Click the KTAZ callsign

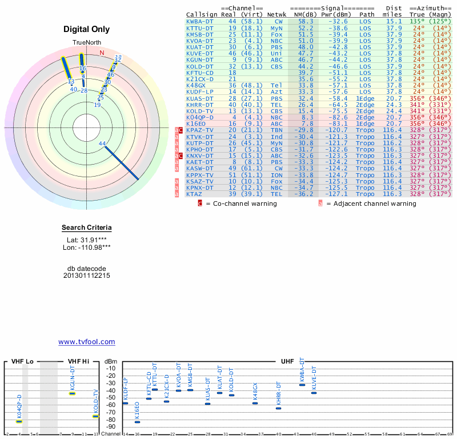tap(194, 194)
